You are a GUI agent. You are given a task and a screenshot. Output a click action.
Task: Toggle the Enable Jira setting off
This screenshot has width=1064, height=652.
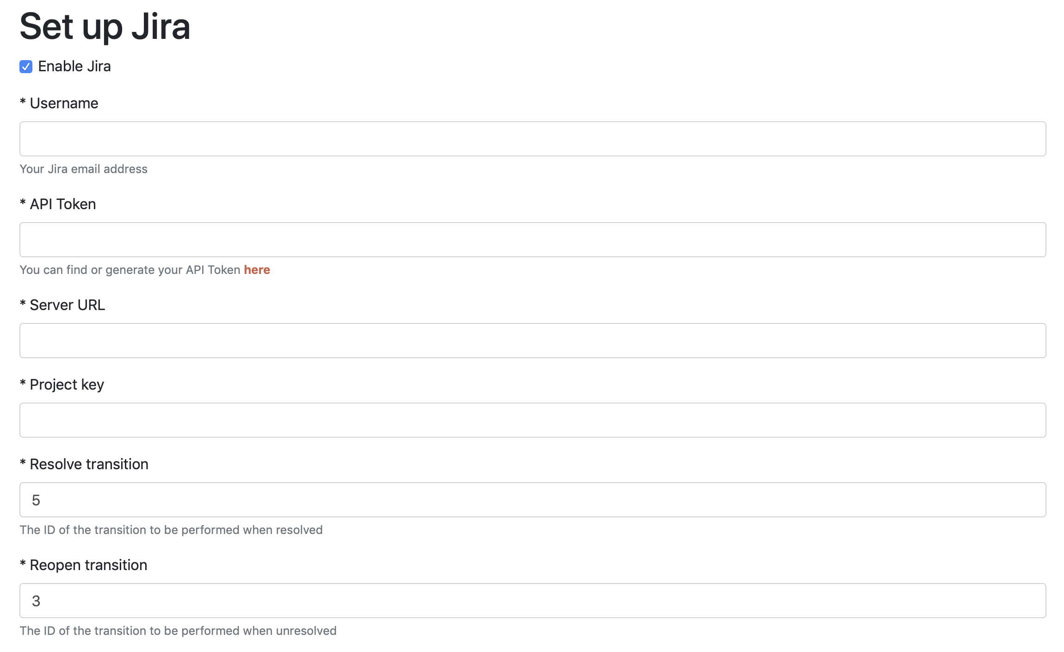click(25, 66)
